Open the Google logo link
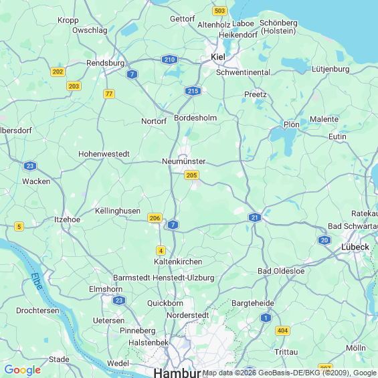 23,370
